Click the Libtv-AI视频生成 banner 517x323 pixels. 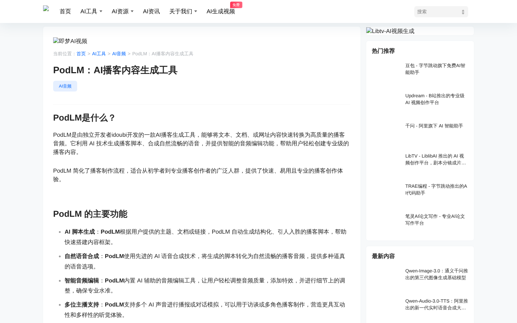[x=390, y=31]
